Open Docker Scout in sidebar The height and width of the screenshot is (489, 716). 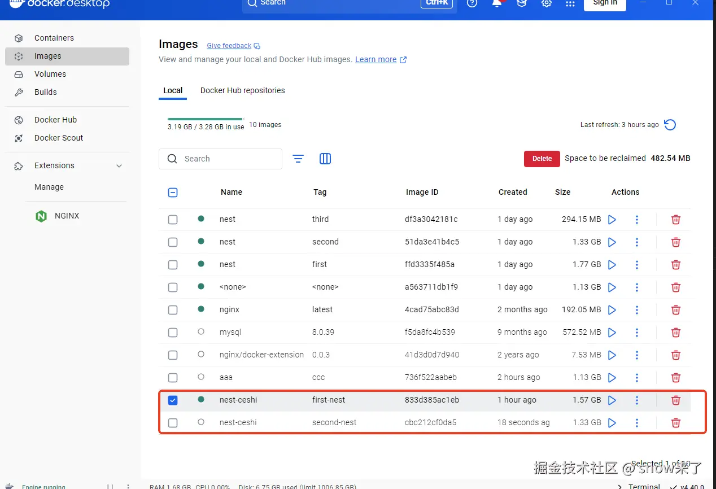click(x=67, y=138)
